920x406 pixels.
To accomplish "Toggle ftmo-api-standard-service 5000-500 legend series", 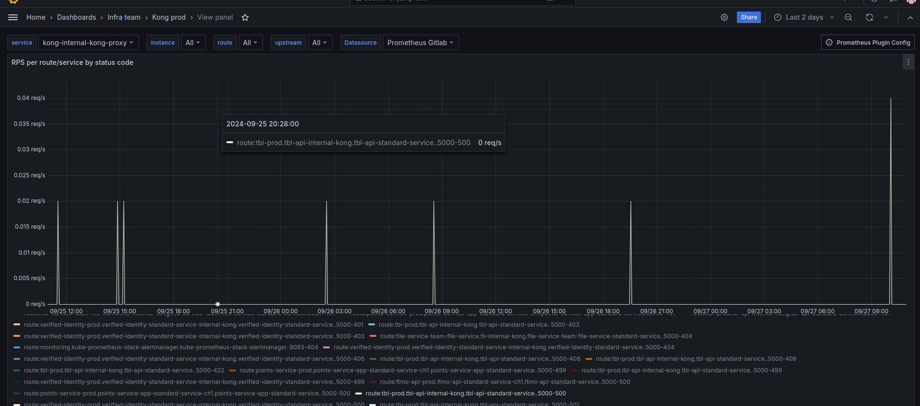I will tap(505, 382).
